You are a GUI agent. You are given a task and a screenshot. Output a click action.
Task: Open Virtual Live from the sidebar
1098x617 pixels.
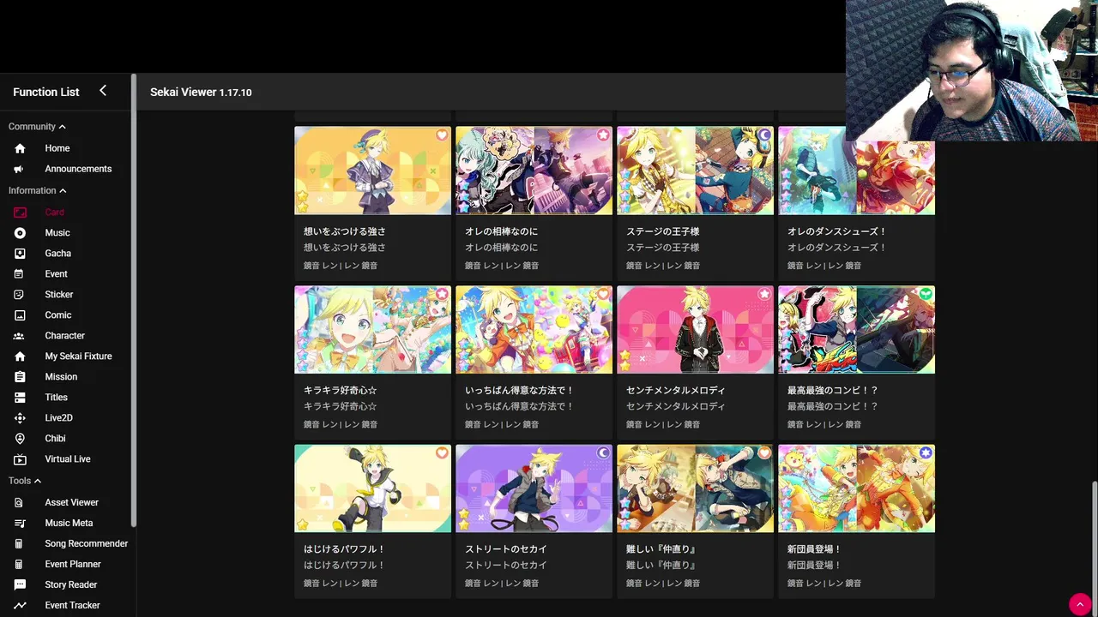(x=68, y=458)
